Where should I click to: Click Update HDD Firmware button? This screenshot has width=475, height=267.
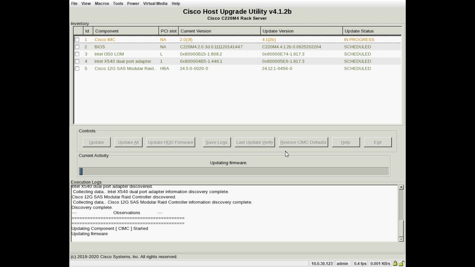pos(171,142)
